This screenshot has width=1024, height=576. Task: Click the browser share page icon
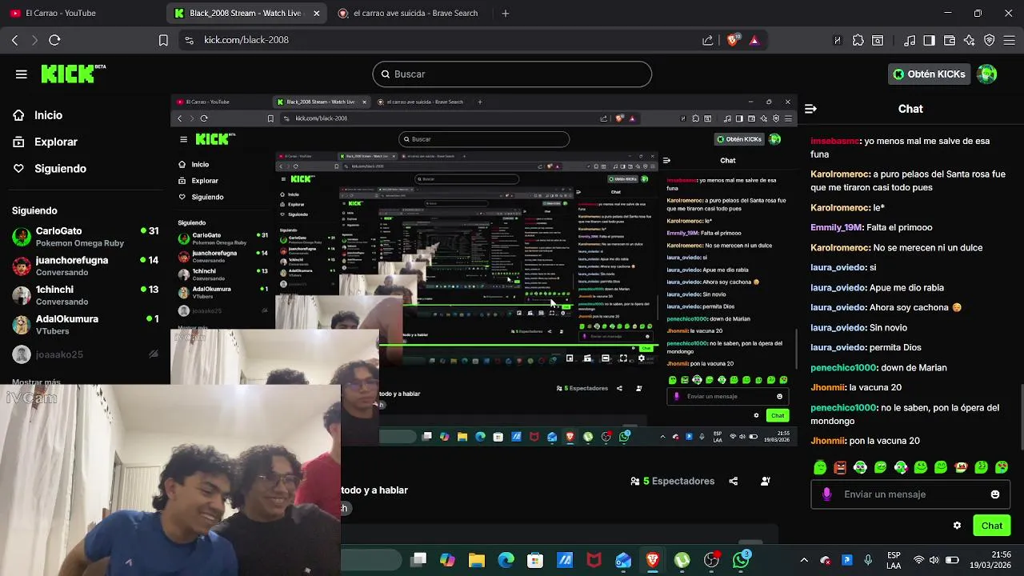(708, 40)
